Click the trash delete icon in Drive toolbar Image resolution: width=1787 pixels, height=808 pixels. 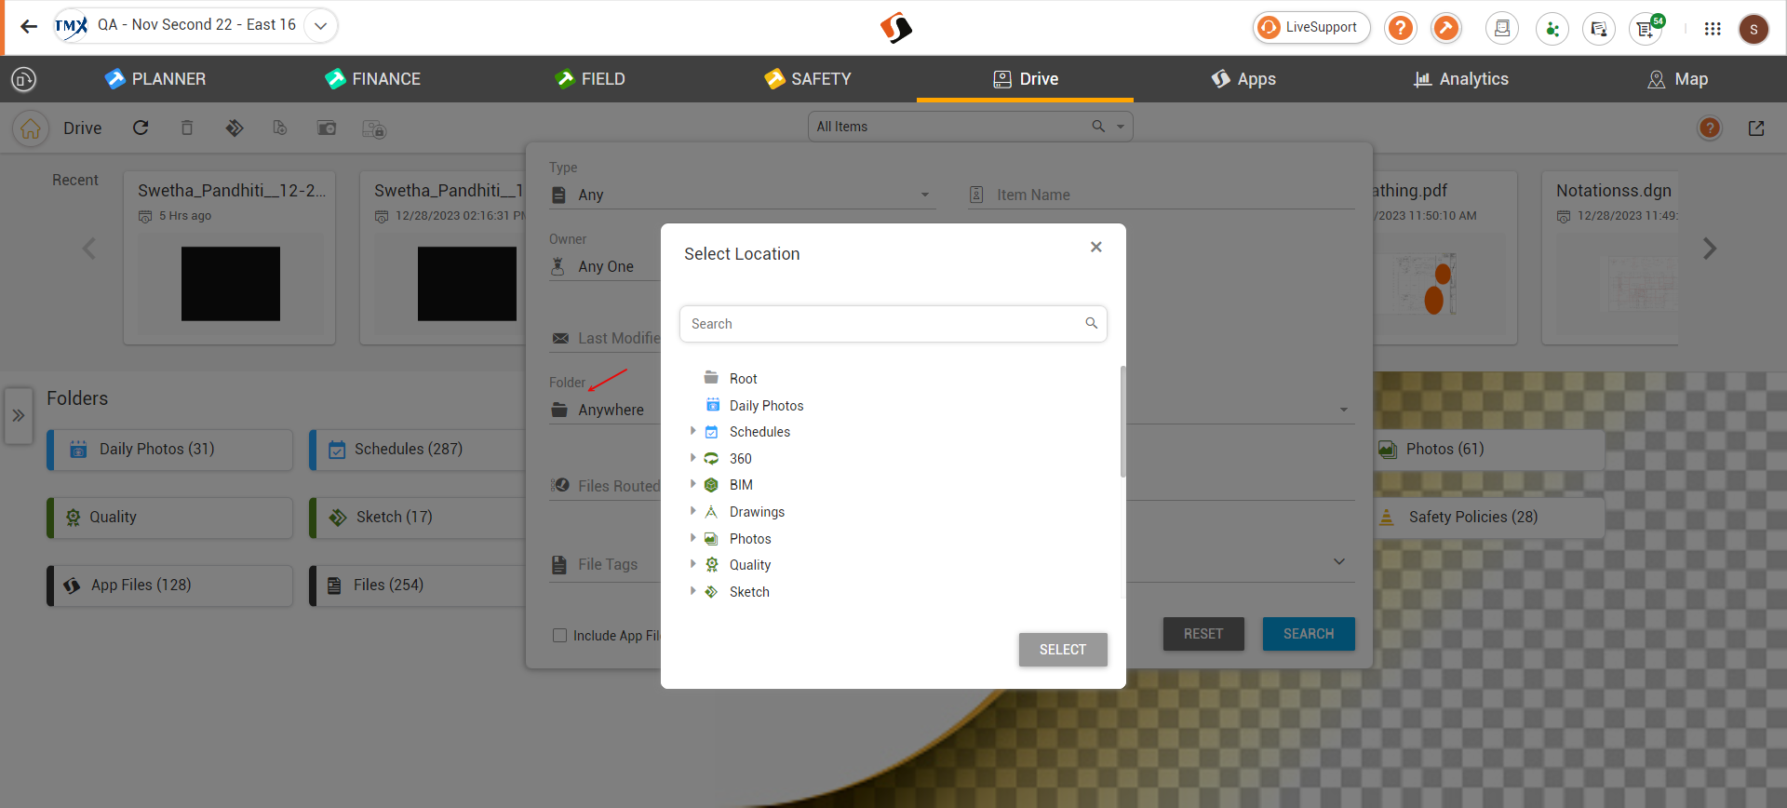[187, 128]
